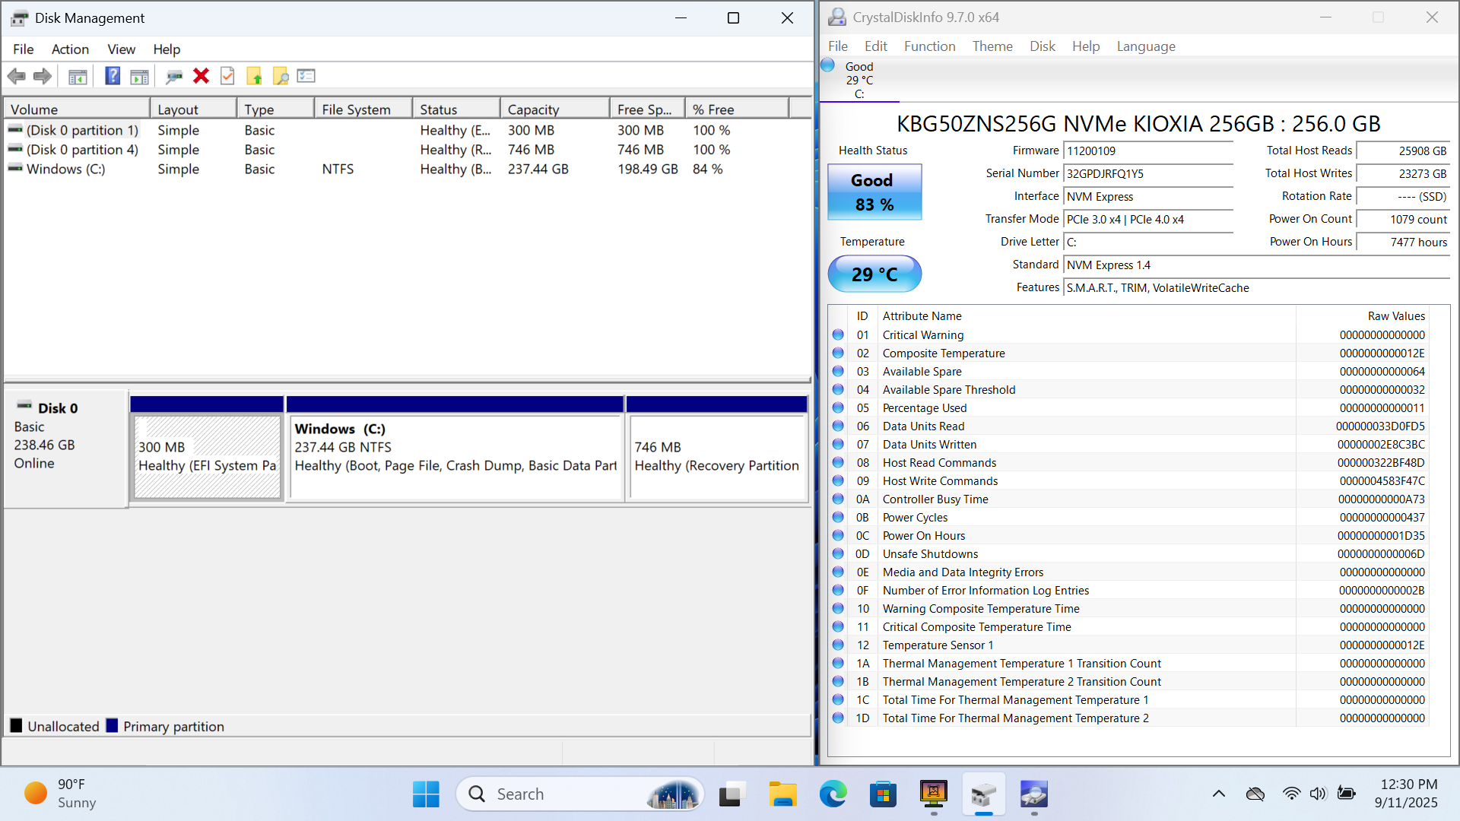Click the Connect/Rescan disk toolbar icon
Viewport: 1460px width, 821px height.
click(174, 76)
